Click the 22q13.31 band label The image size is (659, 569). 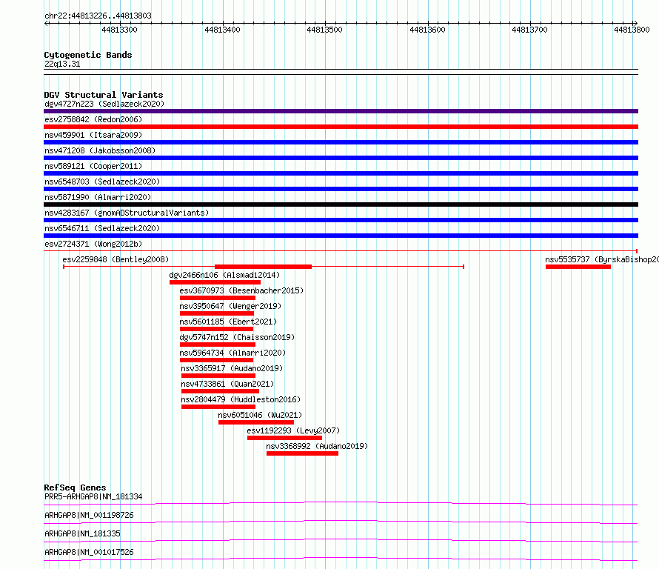[x=62, y=64]
